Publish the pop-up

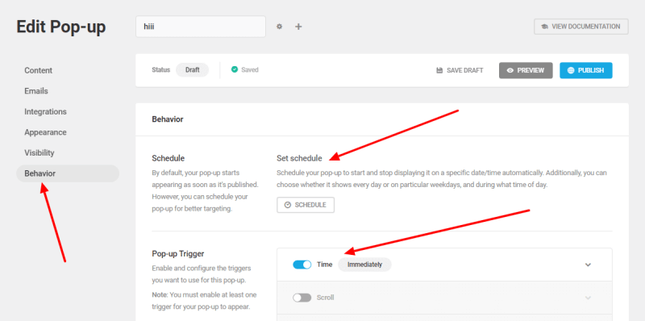(x=586, y=70)
